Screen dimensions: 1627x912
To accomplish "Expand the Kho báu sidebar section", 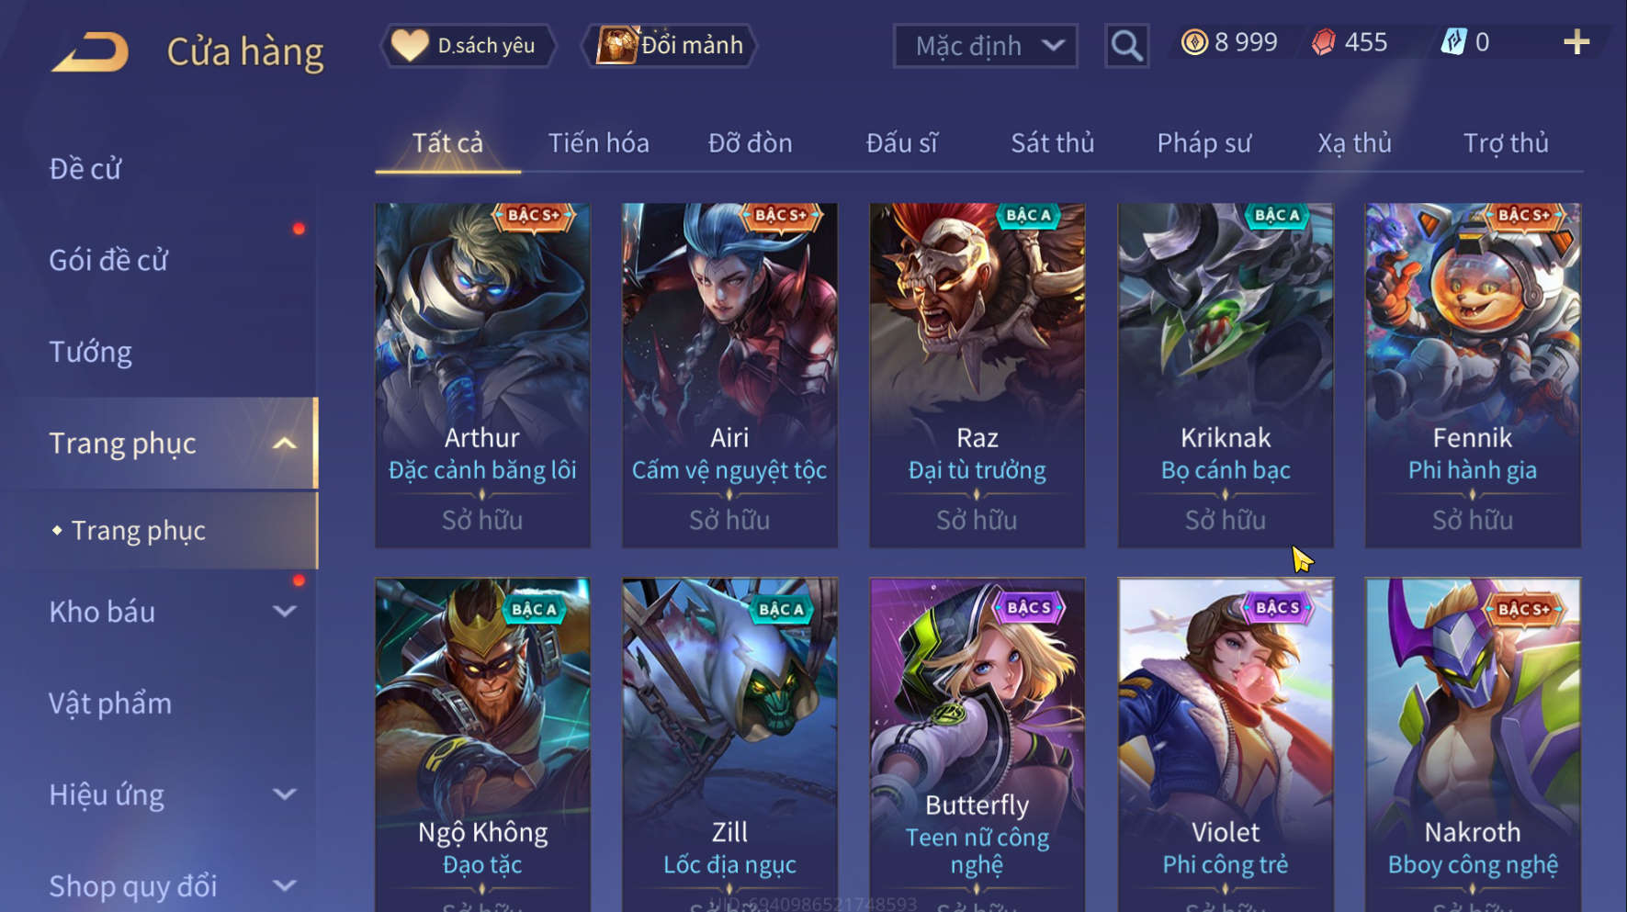I will (285, 612).
